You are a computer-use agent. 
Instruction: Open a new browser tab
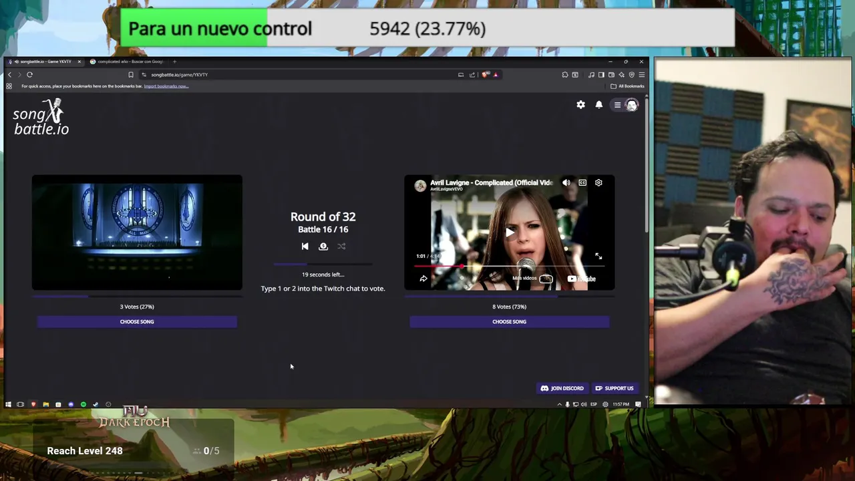174,61
